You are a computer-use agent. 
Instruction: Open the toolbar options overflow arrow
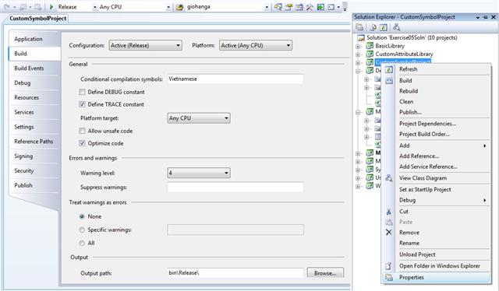point(345,7)
